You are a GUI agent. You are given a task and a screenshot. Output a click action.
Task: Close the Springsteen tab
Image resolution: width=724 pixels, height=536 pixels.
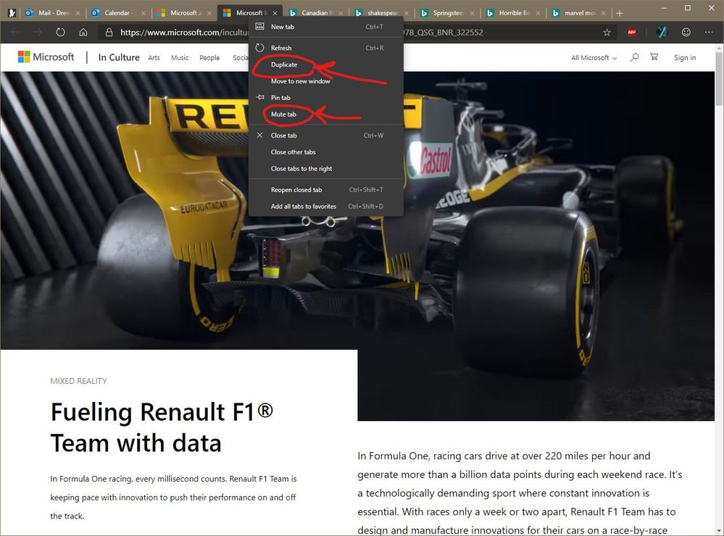(472, 13)
